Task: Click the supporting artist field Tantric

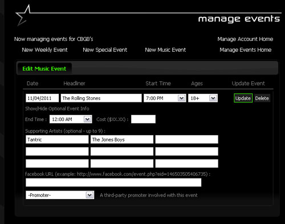Action: tap(57, 139)
